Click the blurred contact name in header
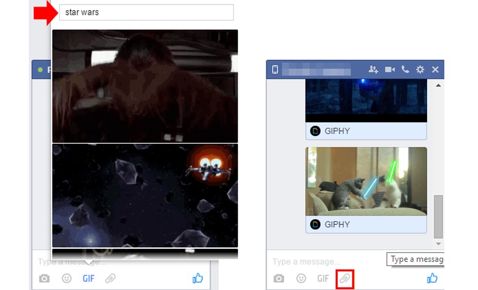The image size is (478, 290). click(316, 69)
